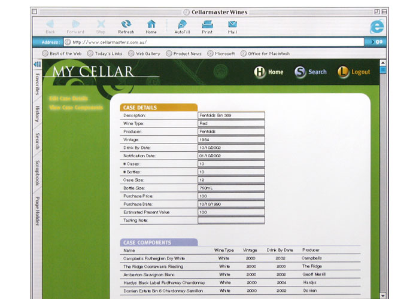Click the address bar URL field
The height and width of the screenshot is (299, 419).
214,42
